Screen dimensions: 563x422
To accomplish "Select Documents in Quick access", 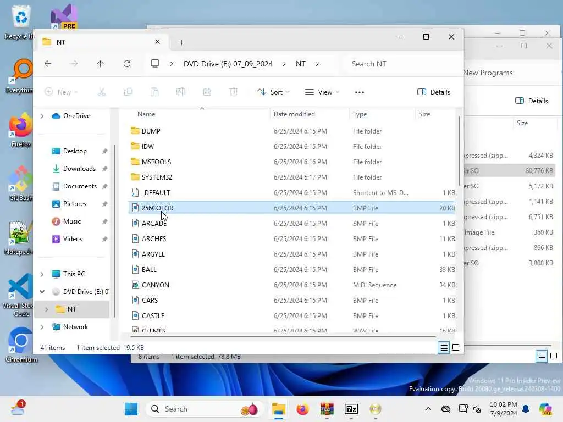I will pyautogui.click(x=79, y=186).
